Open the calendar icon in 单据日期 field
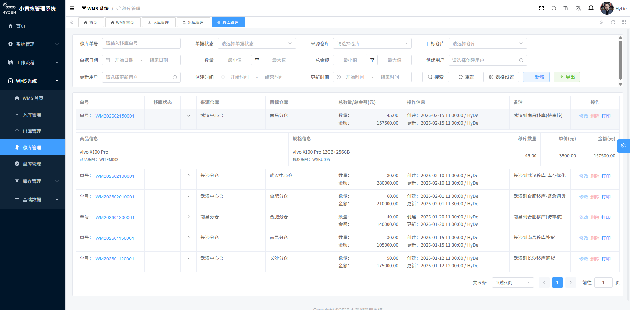Image resolution: width=630 pixels, height=310 pixels. pos(108,60)
